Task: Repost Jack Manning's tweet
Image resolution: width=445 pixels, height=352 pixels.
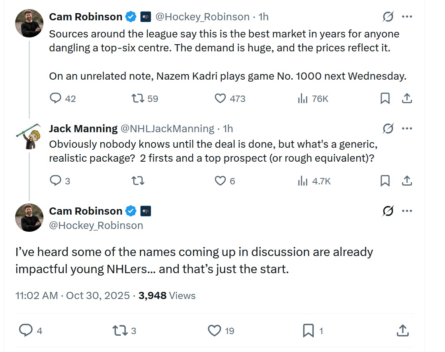Action: 137,181
